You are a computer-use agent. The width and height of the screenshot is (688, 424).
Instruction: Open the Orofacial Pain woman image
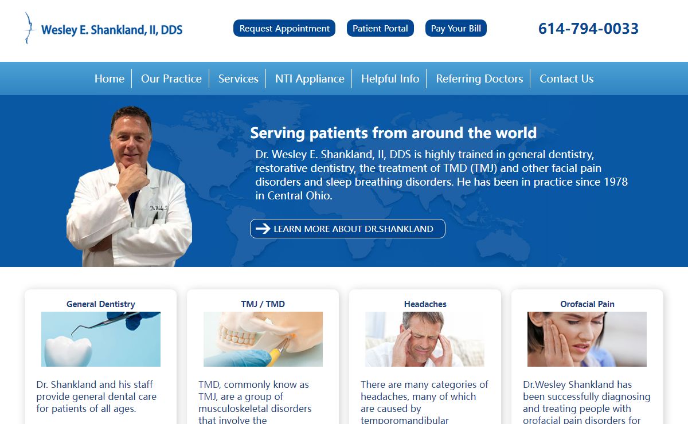coord(587,339)
